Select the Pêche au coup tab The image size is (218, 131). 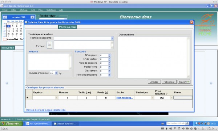68,27
